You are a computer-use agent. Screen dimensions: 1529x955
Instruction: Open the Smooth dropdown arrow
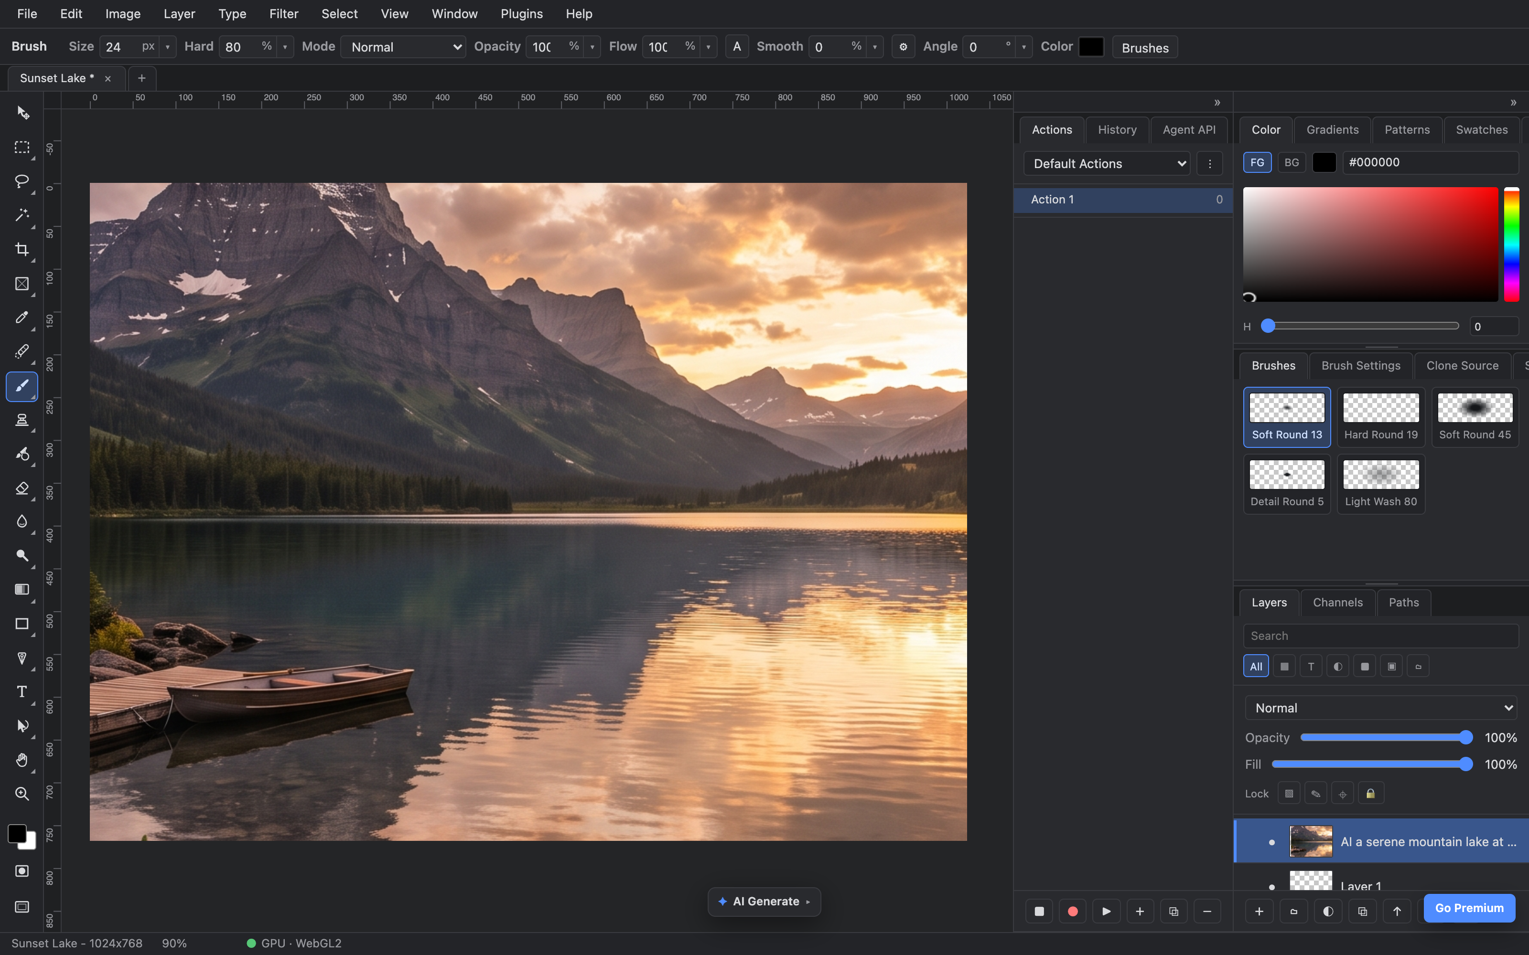[875, 47]
